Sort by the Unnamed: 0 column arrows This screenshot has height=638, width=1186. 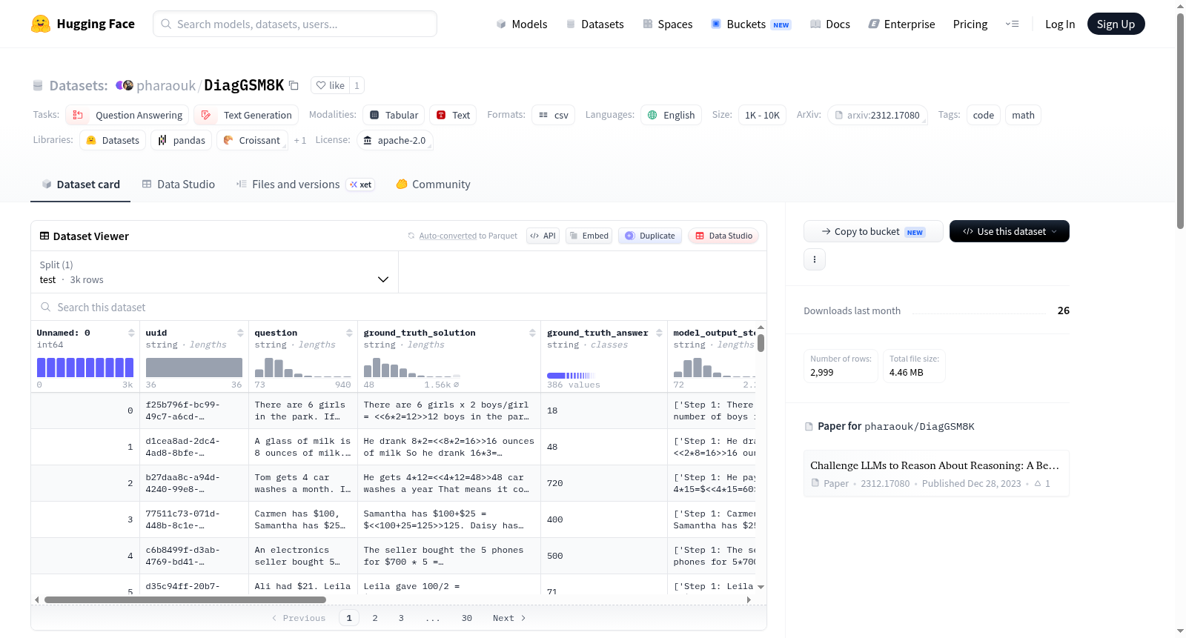(x=131, y=333)
